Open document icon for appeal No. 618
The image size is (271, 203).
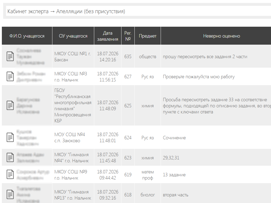click(10, 195)
